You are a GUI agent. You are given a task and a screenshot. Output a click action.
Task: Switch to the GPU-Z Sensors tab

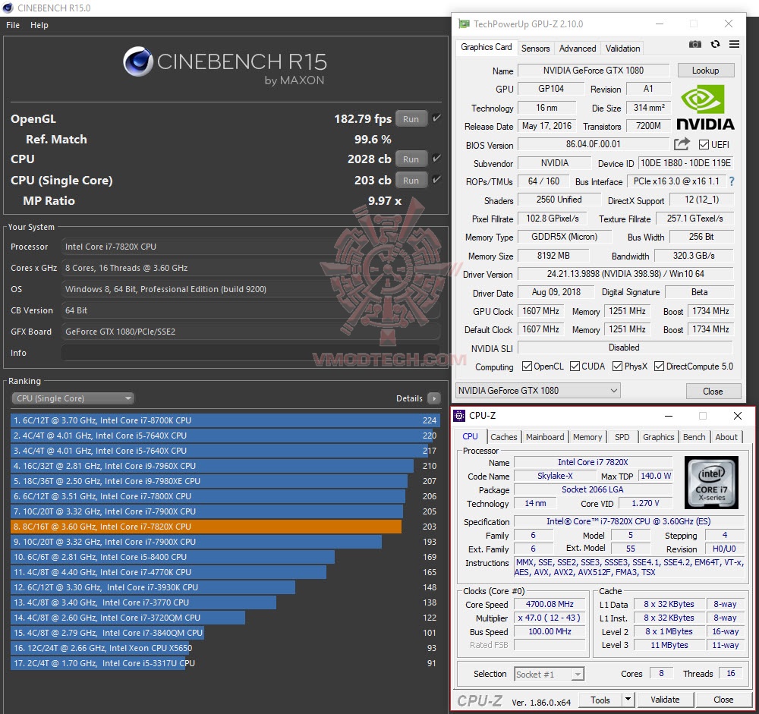tap(535, 49)
